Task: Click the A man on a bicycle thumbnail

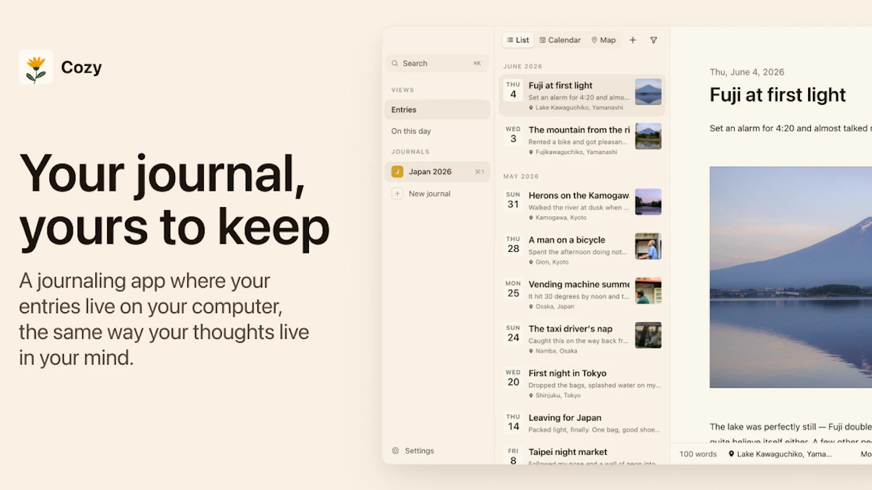Action: point(648,246)
